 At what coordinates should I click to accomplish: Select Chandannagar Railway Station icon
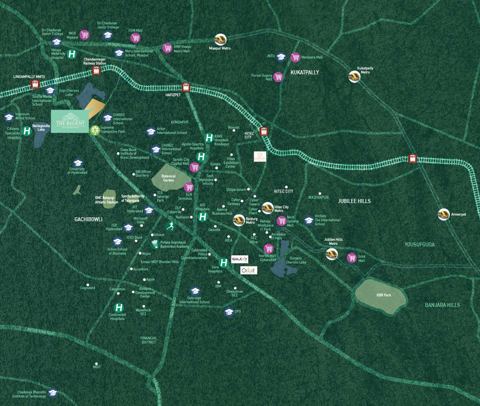click(96, 71)
